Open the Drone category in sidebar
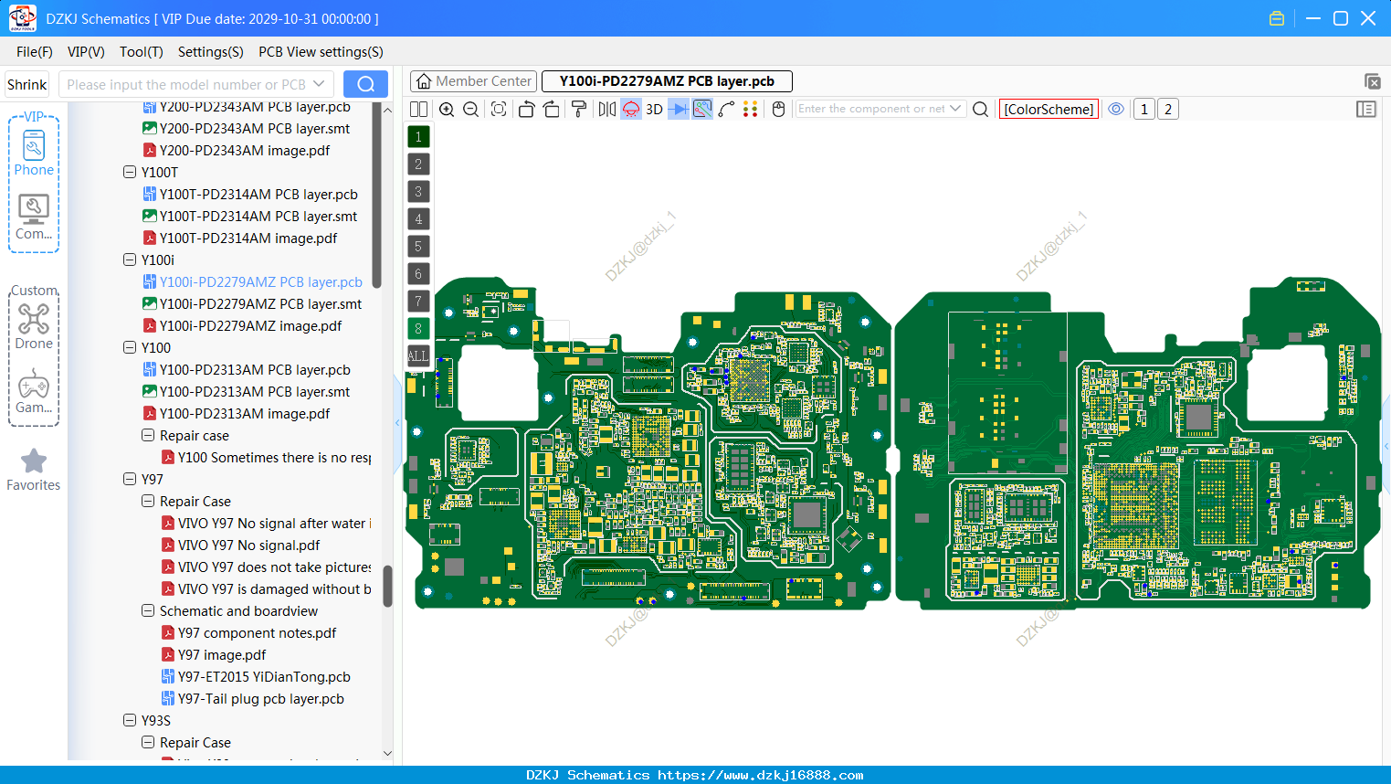The image size is (1391, 784). pyautogui.click(x=34, y=326)
